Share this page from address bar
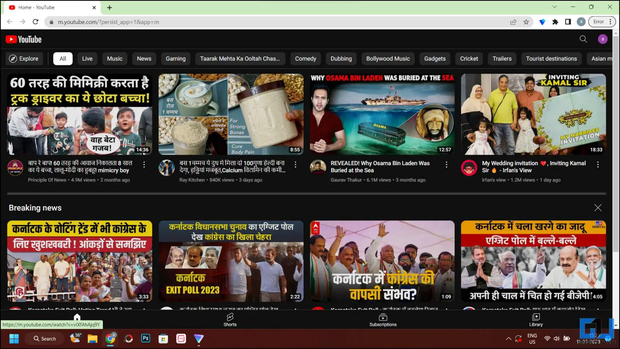The image size is (620, 349). 513,22
